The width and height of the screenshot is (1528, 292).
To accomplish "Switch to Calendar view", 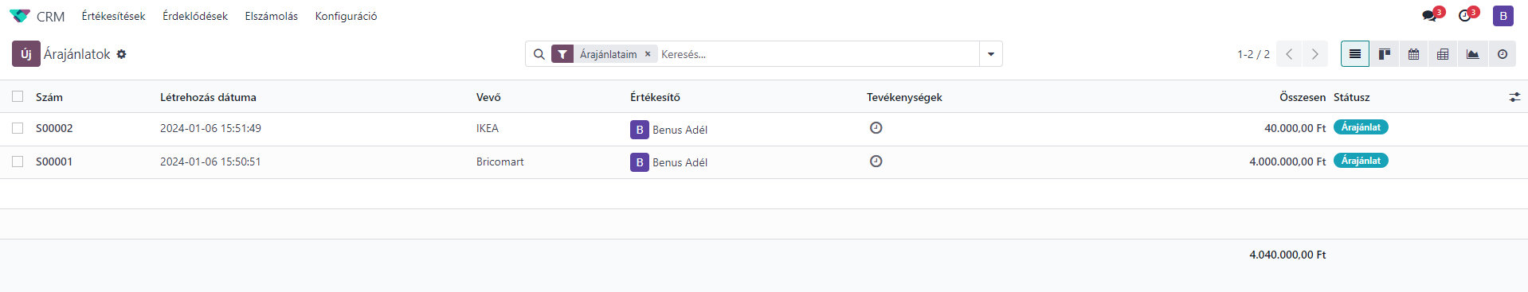I will click(1413, 54).
